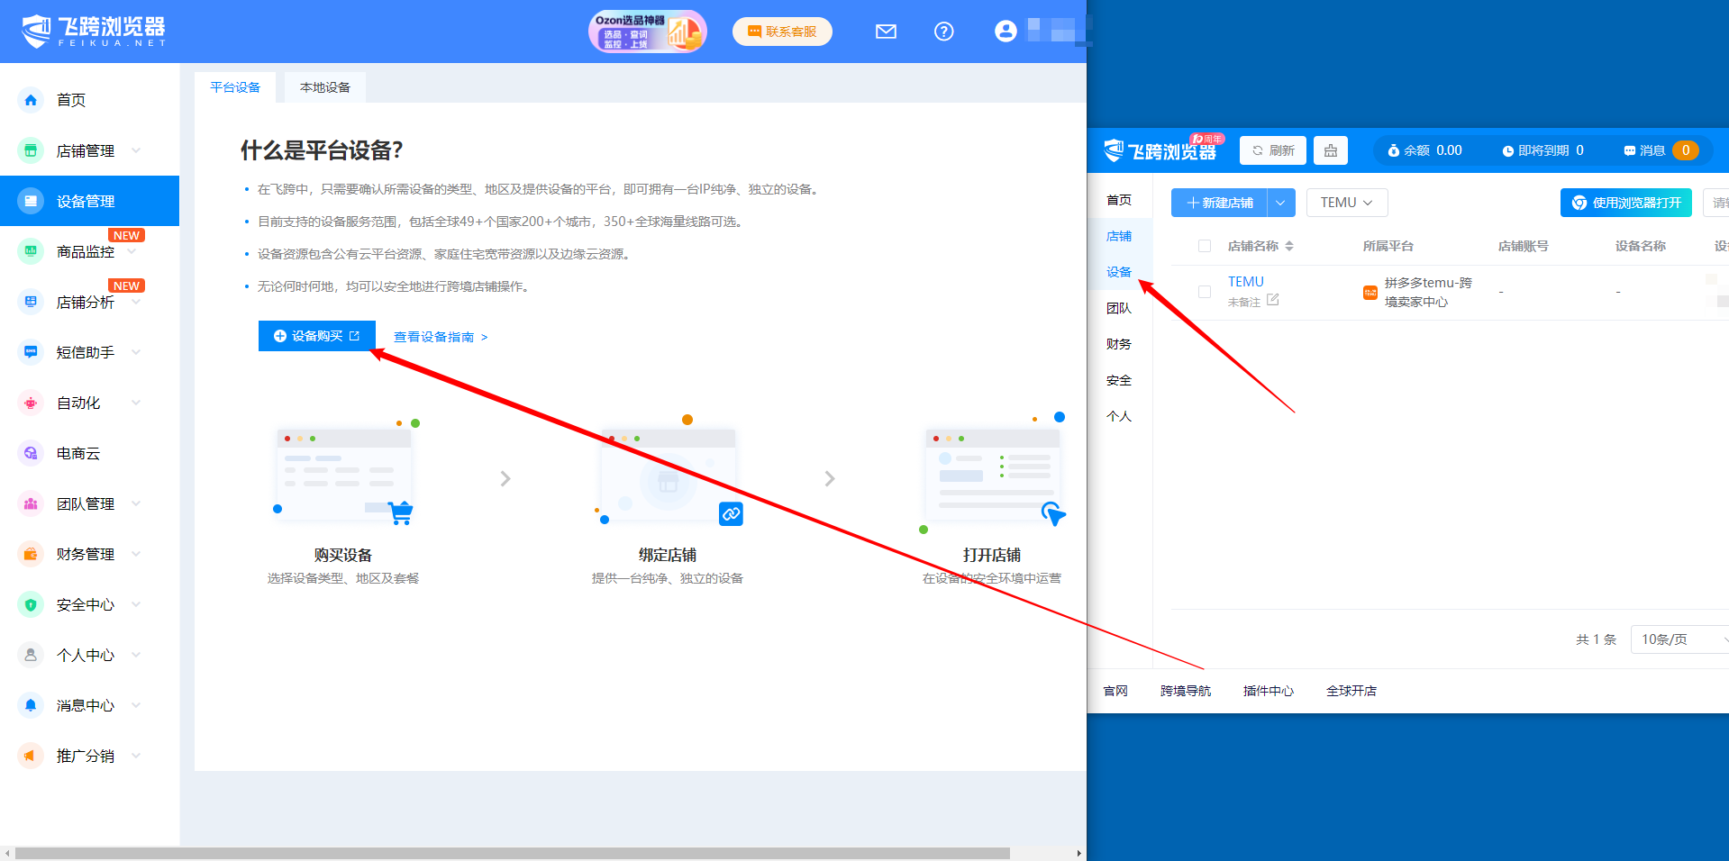This screenshot has width=1729, height=861.
Task: Open the help question mark icon
Action: tap(943, 32)
